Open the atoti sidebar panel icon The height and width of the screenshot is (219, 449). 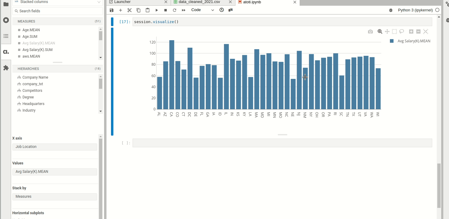[x=6, y=52]
